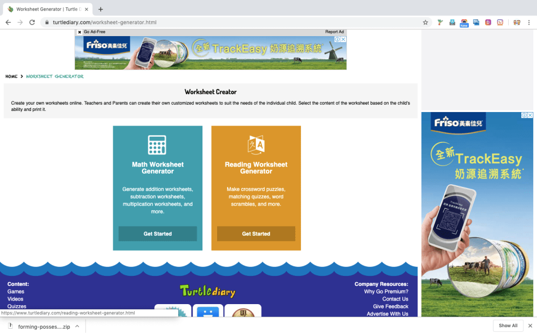Click Show All downloads button
Viewport: 537px width, 335px height.
tap(508, 326)
